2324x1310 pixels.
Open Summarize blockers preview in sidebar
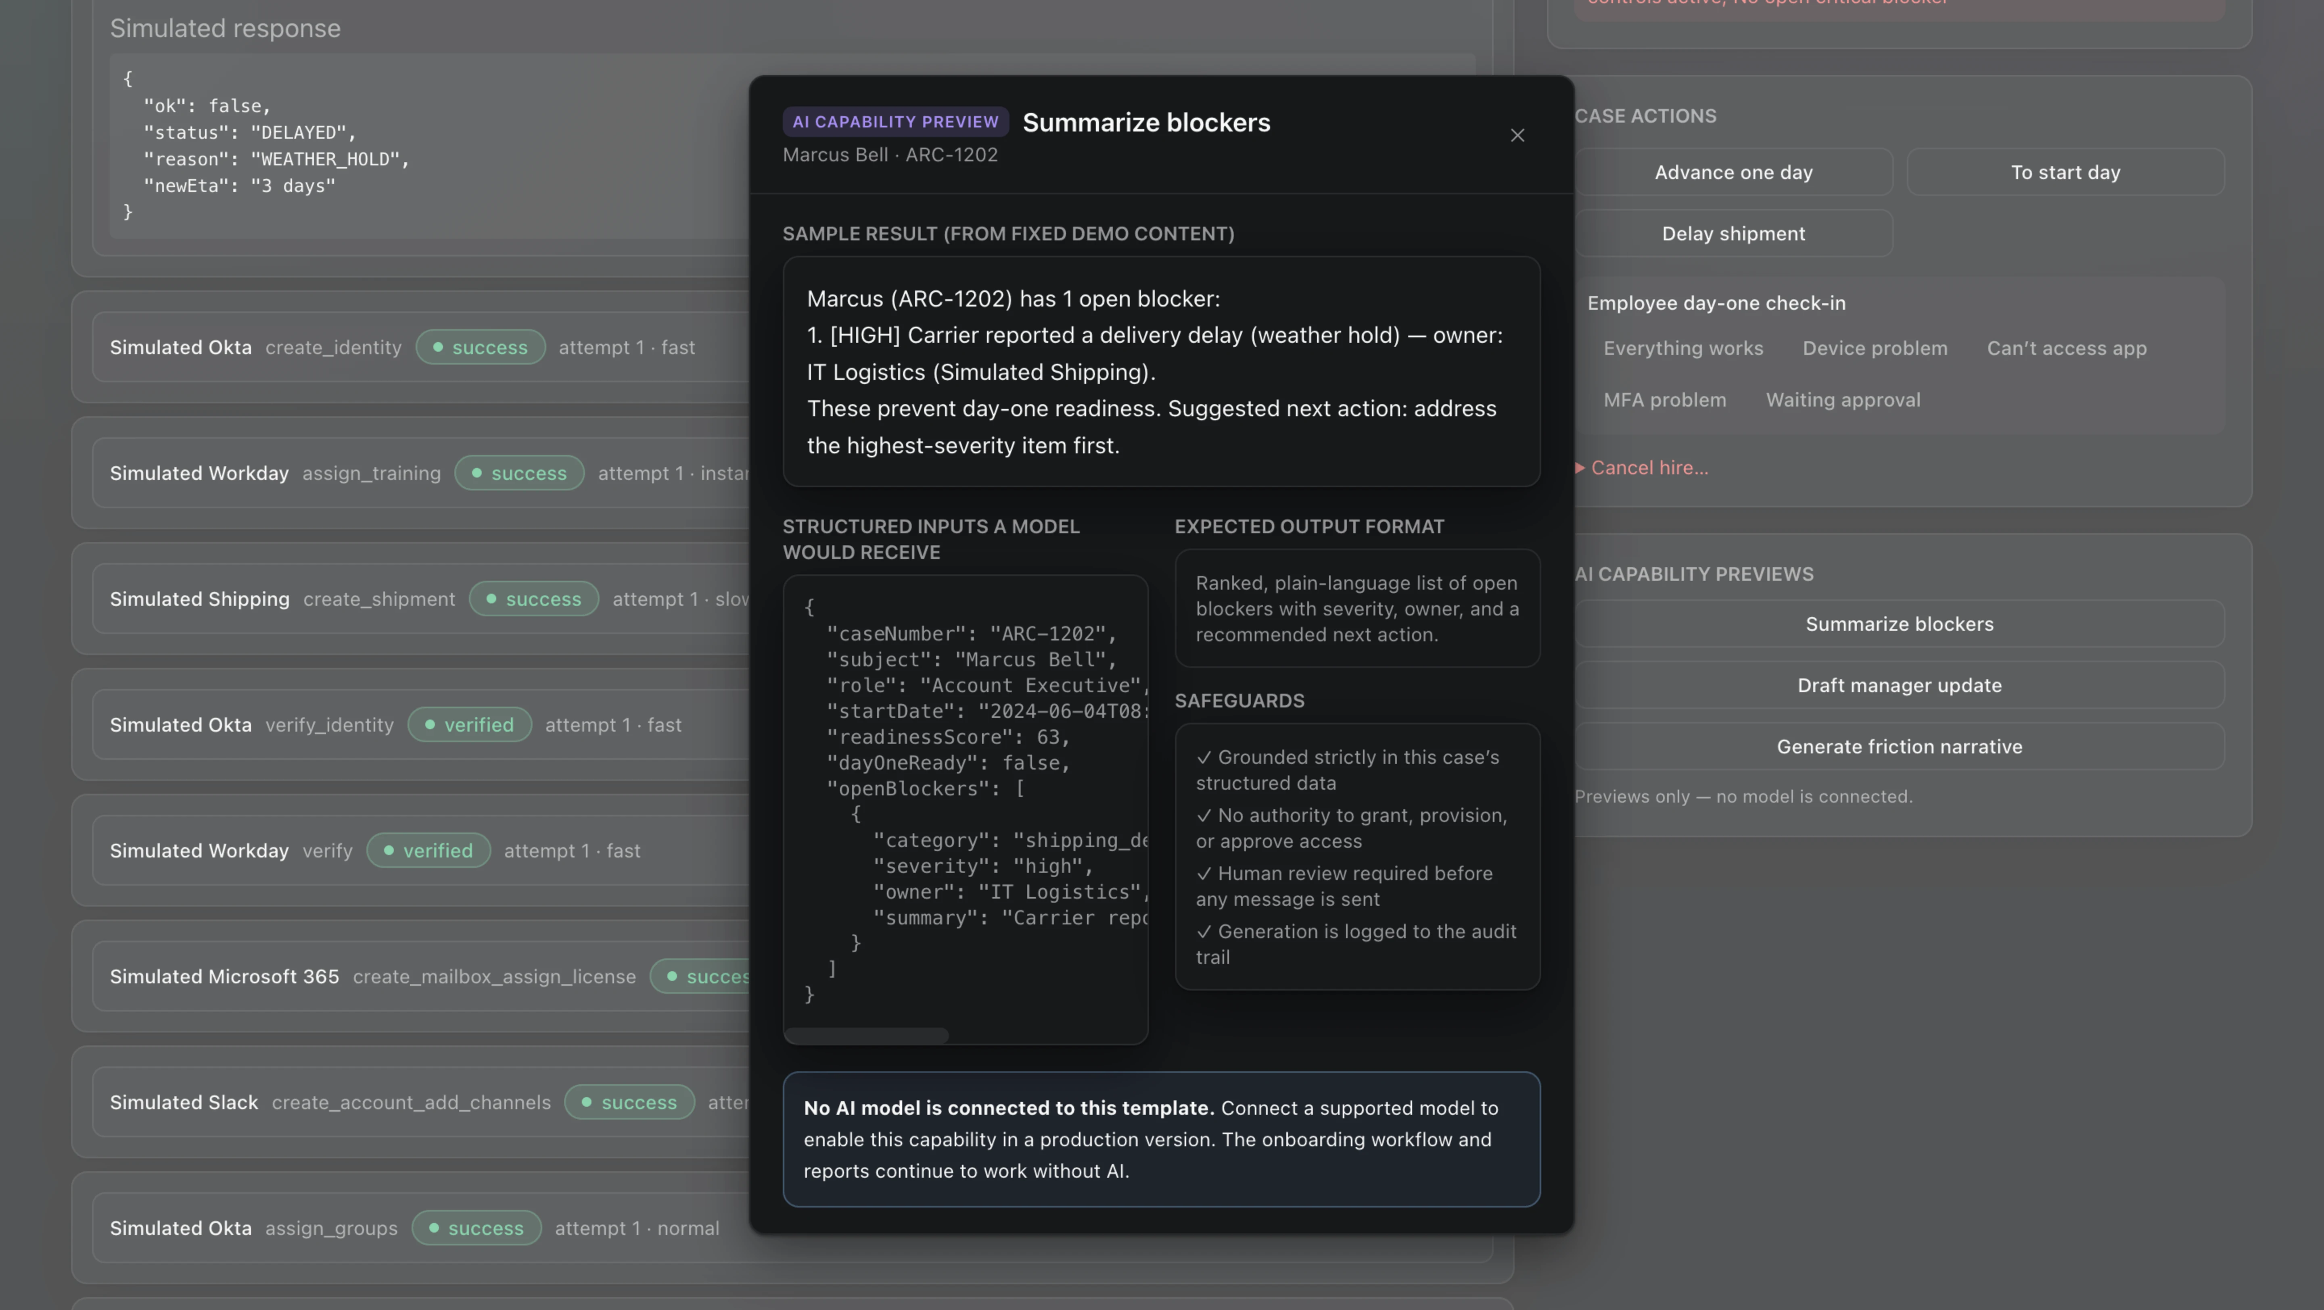point(1899,624)
